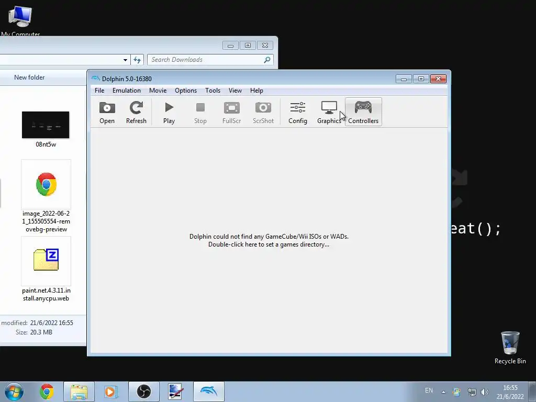The width and height of the screenshot is (536, 402).
Task: Click the set games directory message
Action: (269, 240)
